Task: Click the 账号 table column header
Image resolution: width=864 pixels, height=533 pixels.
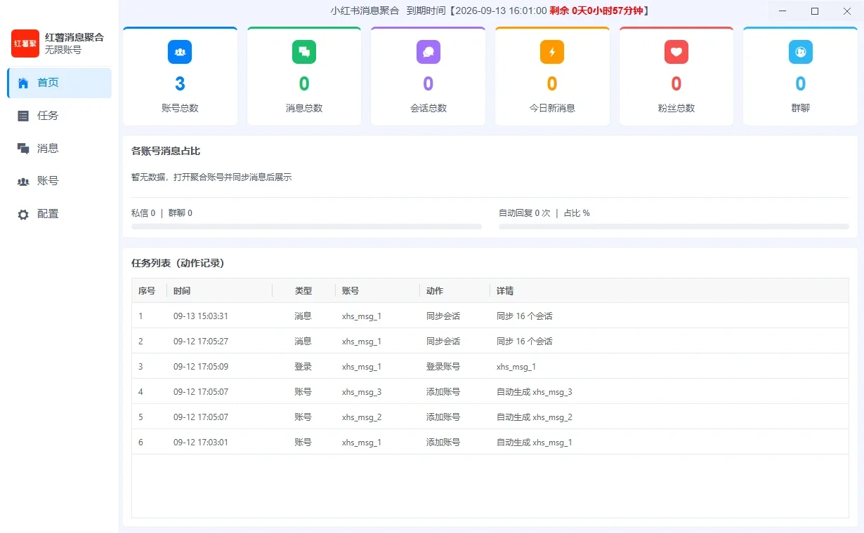Action: [351, 290]
